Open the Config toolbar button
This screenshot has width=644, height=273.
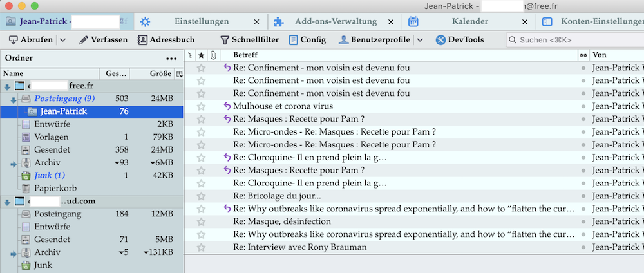(307, 40)
